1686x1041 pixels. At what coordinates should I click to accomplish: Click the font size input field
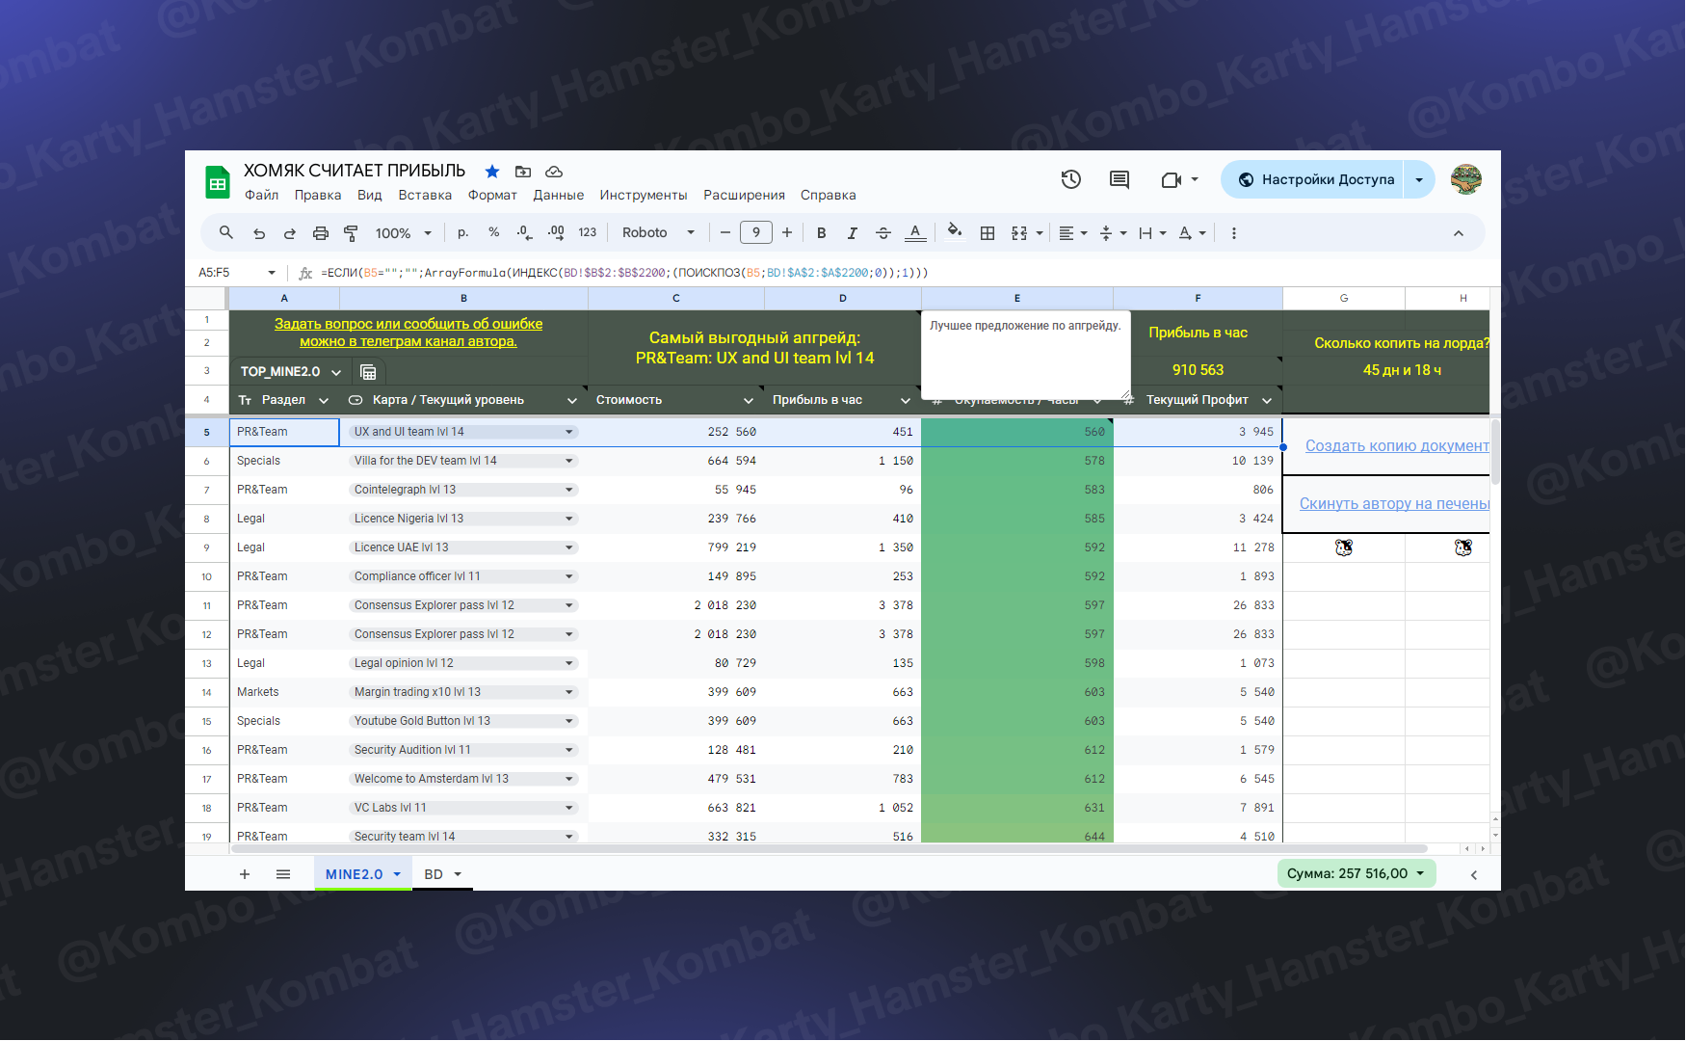pyautogui.click(x=756, y=232)
